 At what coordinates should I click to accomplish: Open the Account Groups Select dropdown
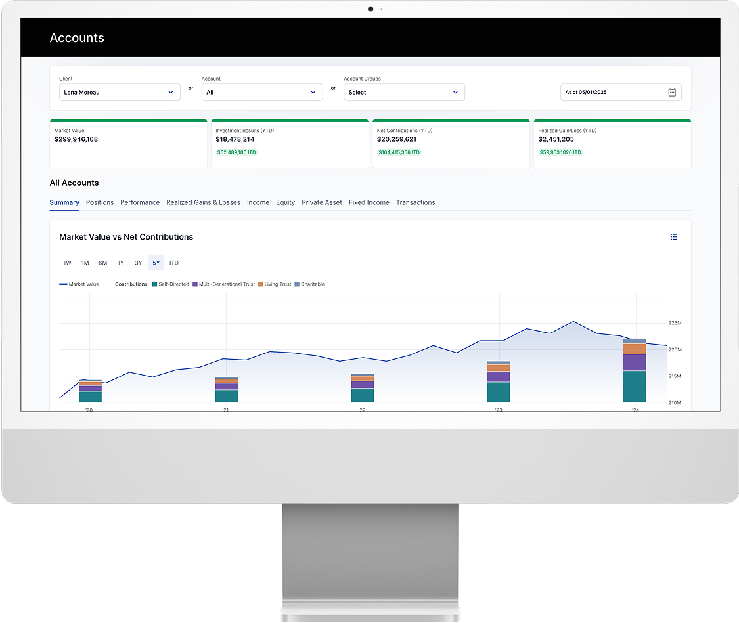pyautogui.click(x=405, y=93)
